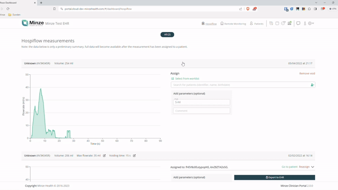Open the chat messages icon
This screenshot has height=190, width=338.
click(x=298, y=23)
